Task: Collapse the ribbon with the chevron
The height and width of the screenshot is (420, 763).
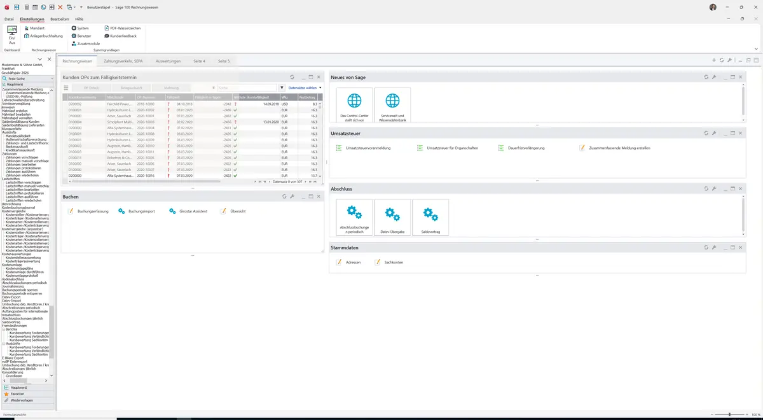Action: coord(756,48)
